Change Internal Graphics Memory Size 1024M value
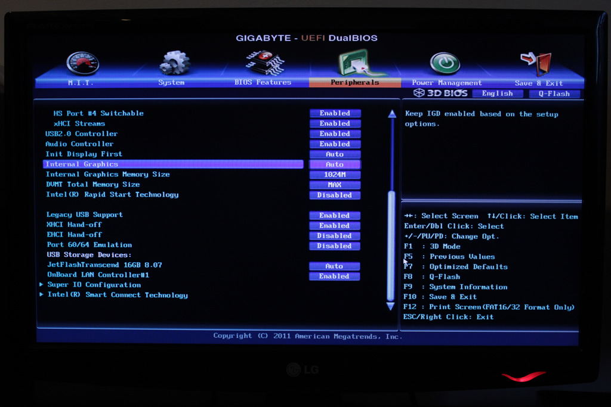 pyautogui.click(x=335, y=175)
